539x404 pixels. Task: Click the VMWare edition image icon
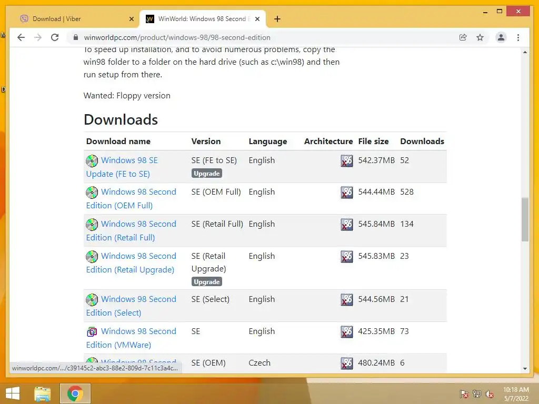click(92, 332)
